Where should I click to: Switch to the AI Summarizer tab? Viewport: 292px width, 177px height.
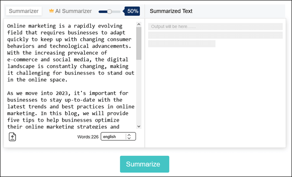73,11
